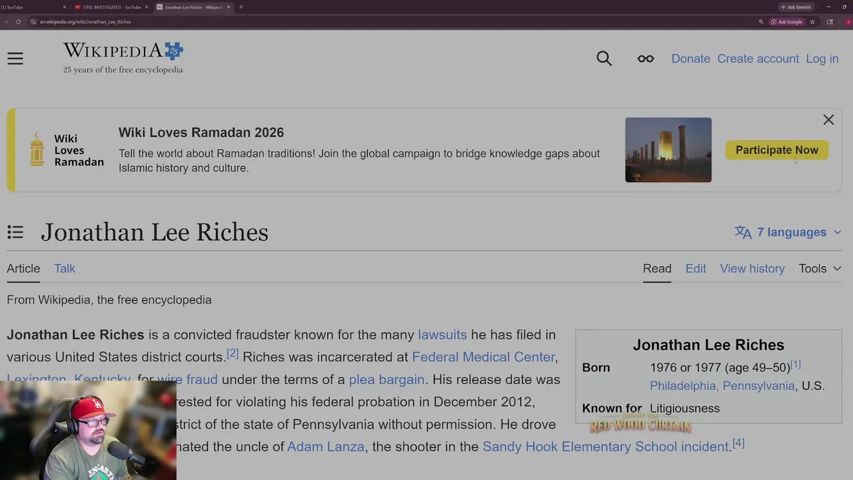
Task: Close the first YouTube tab
Action: click(65, 7)
